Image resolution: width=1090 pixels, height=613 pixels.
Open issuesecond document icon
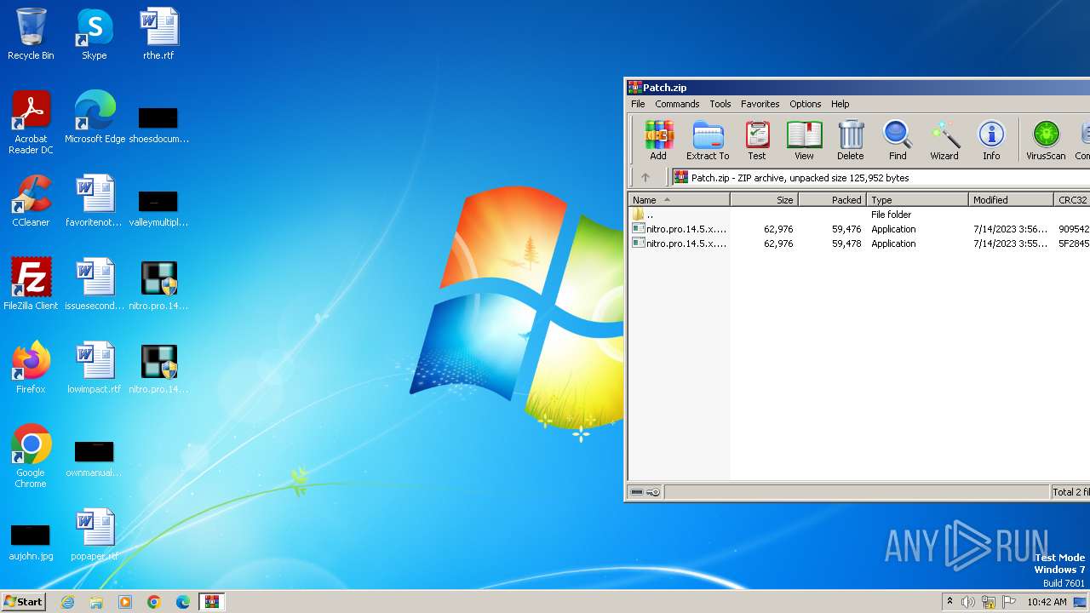95,284
